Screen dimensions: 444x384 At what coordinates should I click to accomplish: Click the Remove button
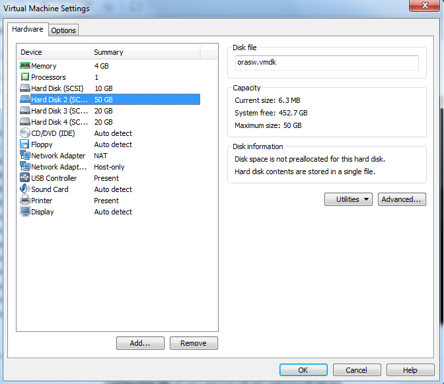pyautogui.click(x=194, y=343)
